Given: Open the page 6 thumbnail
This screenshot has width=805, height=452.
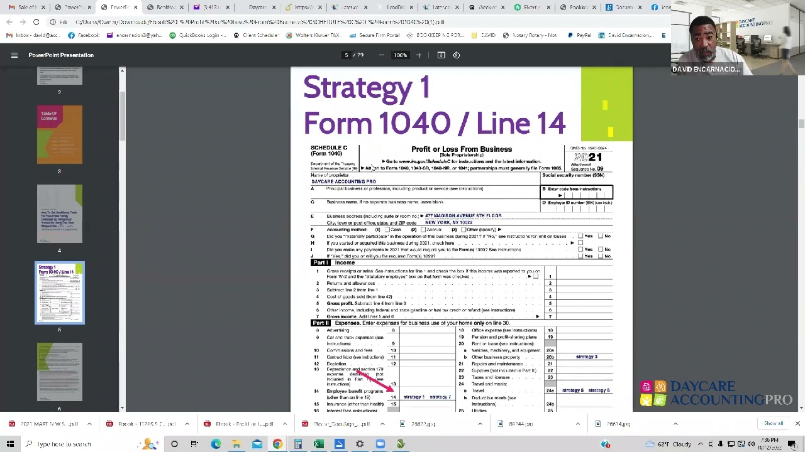Looking at the screenshot, I should click(x=59, y=372).
